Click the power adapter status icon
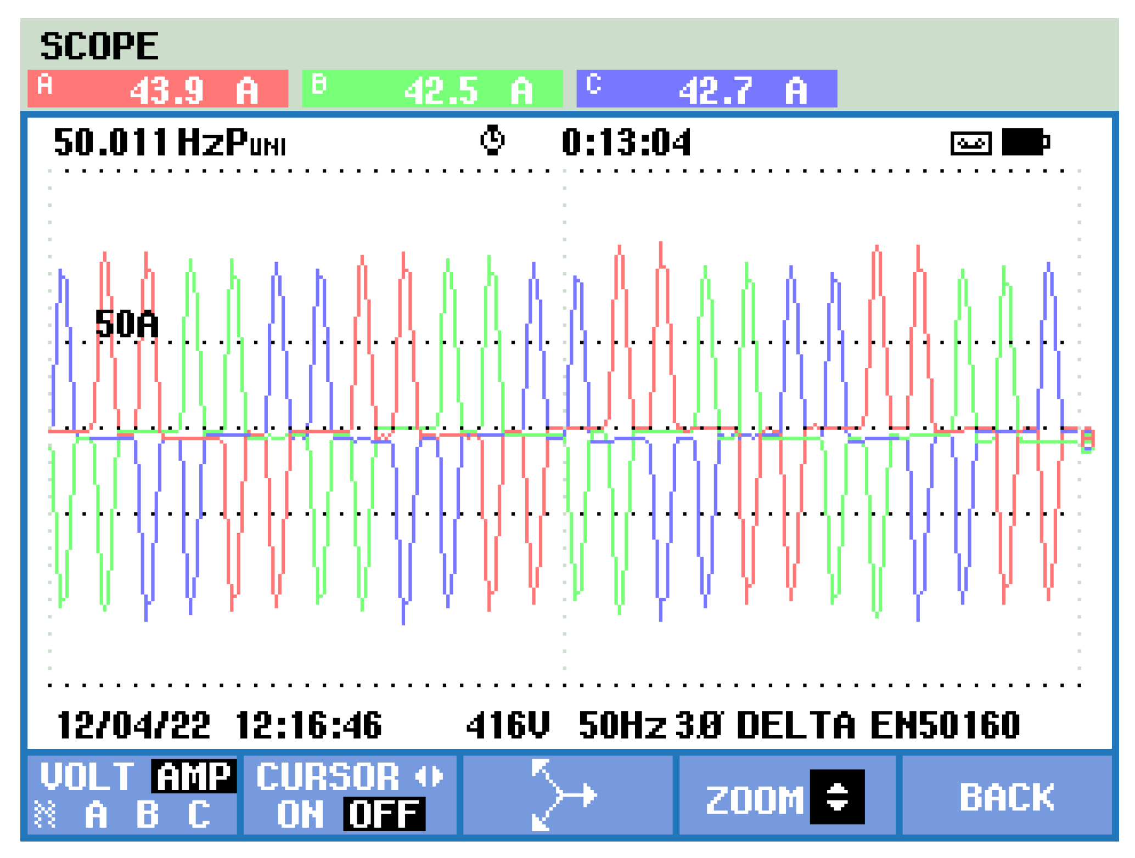Viewport: 1135px width, 858px height. (x=970, y=144)
